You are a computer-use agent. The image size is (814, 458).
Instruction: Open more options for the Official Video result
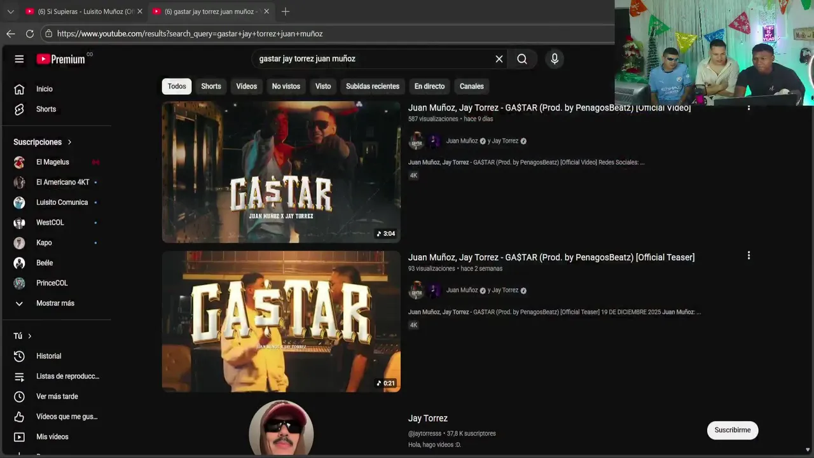click(748, 107)
